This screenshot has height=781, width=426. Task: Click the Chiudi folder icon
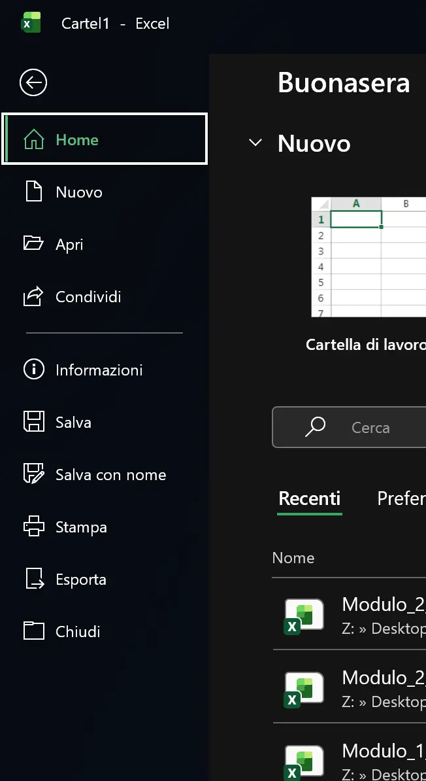point(33,631)
